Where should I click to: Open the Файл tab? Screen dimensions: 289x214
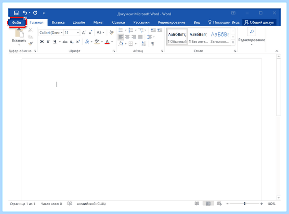point(16,23)
